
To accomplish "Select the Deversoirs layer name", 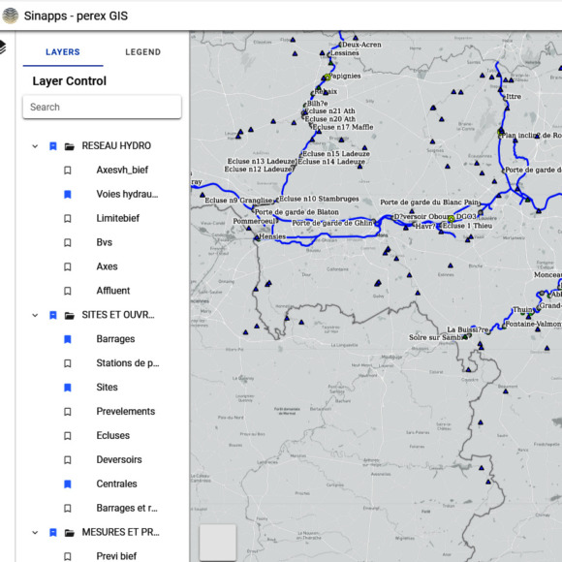I will [119, 459].
